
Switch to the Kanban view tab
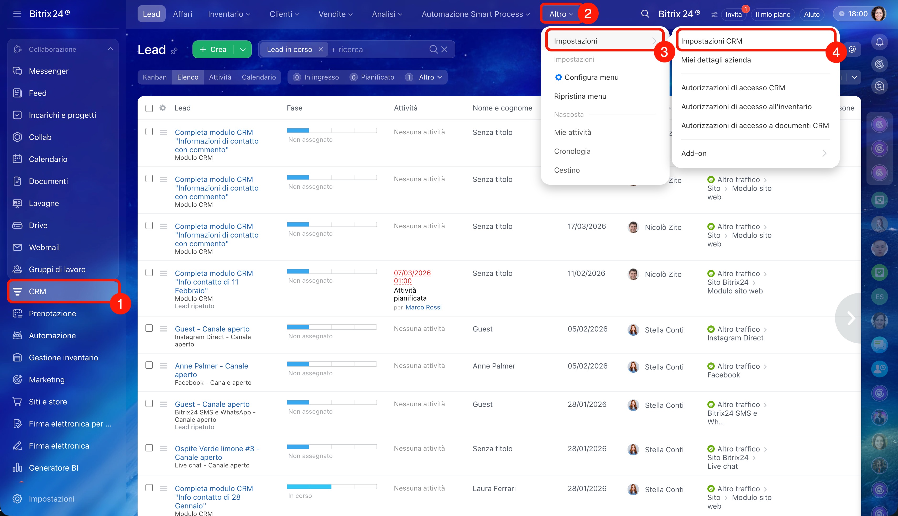(x=155, y=77)
